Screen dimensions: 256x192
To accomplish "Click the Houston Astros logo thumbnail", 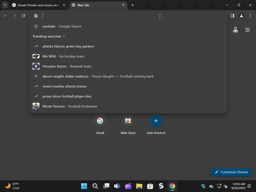I will point(36,66).
